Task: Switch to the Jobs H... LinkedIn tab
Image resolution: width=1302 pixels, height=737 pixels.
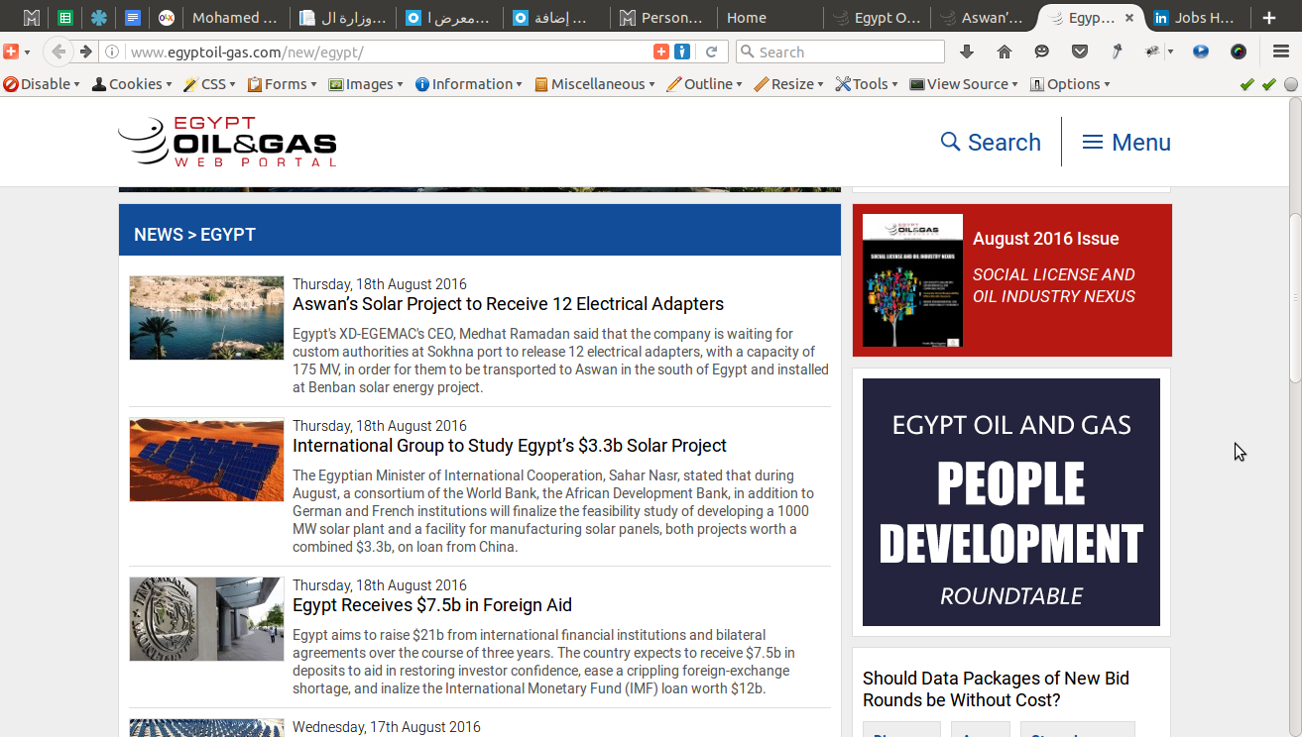Action: click(x=1196, y=18)
